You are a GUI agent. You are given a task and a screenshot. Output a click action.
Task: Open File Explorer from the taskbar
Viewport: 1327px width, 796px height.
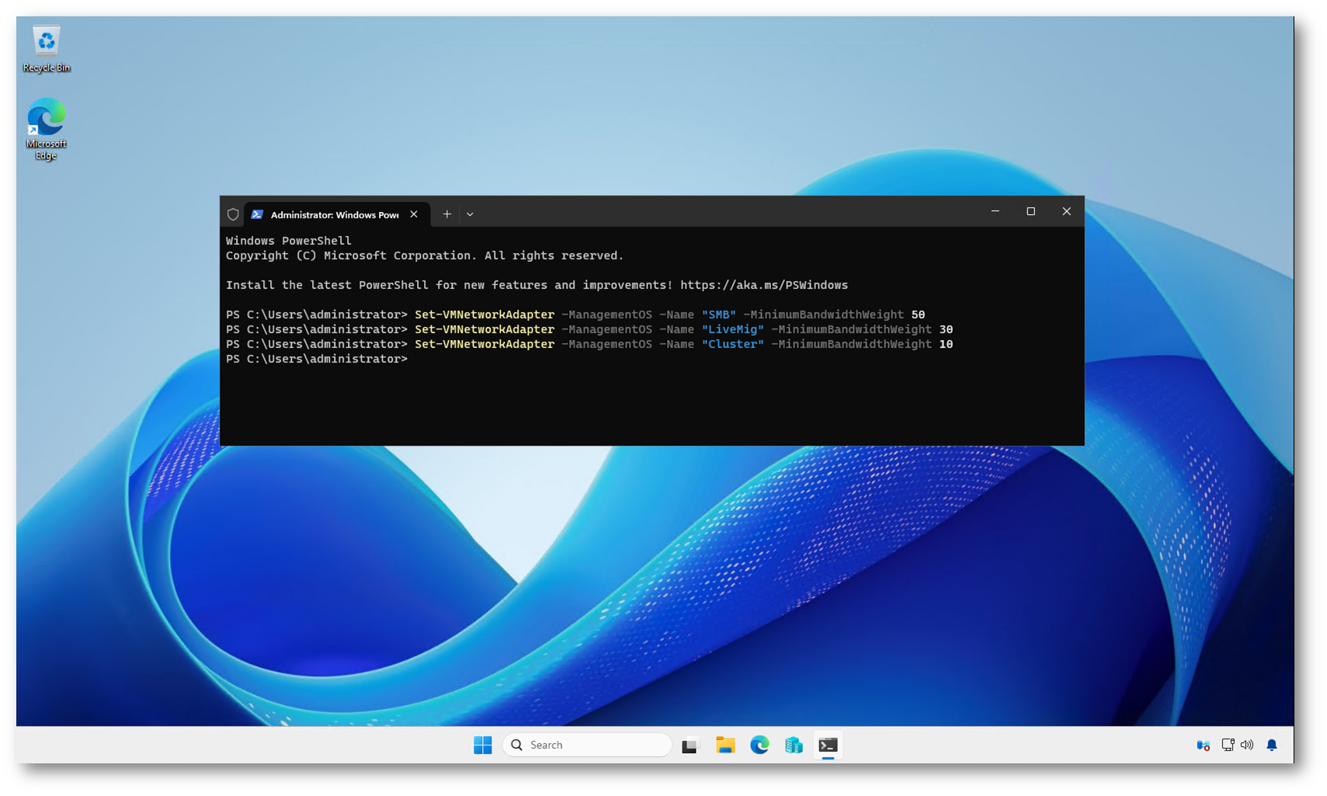tap(725, 745)
